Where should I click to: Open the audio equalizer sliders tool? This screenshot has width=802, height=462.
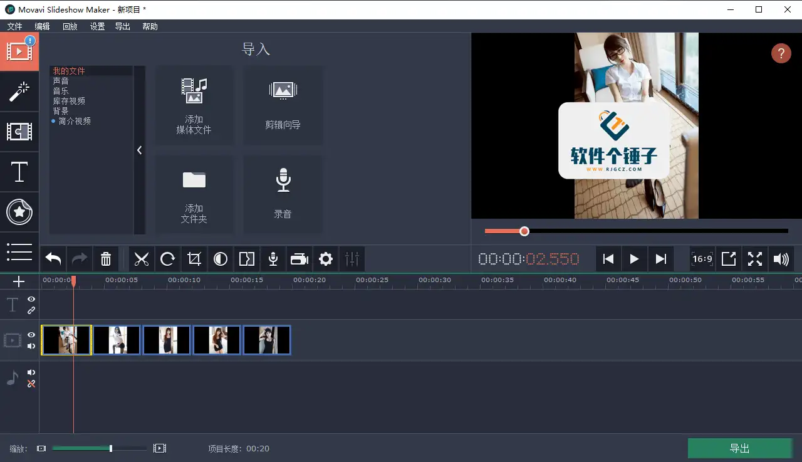tap(352, 259)
